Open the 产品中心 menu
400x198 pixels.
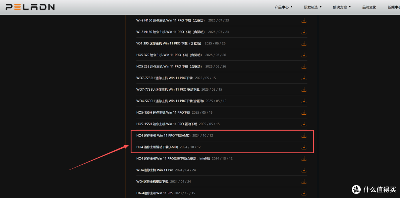point(283,7)
